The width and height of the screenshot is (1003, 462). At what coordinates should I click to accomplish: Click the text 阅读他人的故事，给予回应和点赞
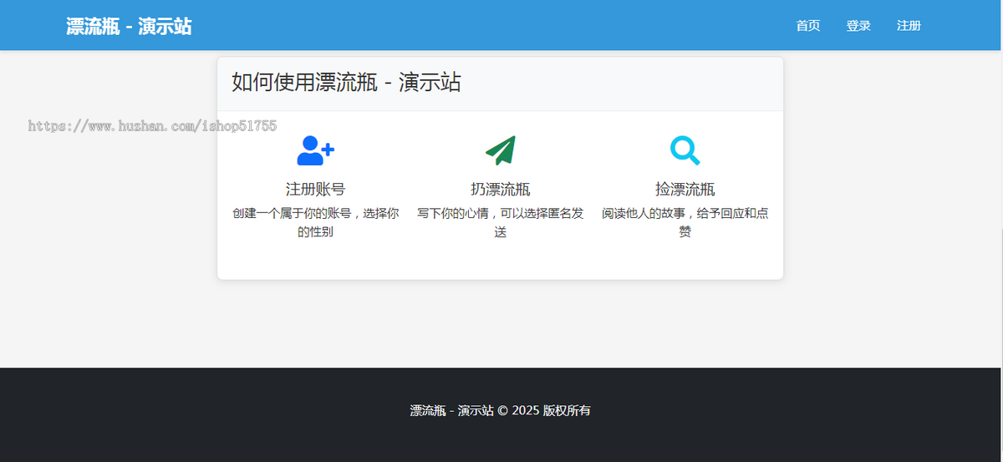pyautogui.click(x=685, y=222)
